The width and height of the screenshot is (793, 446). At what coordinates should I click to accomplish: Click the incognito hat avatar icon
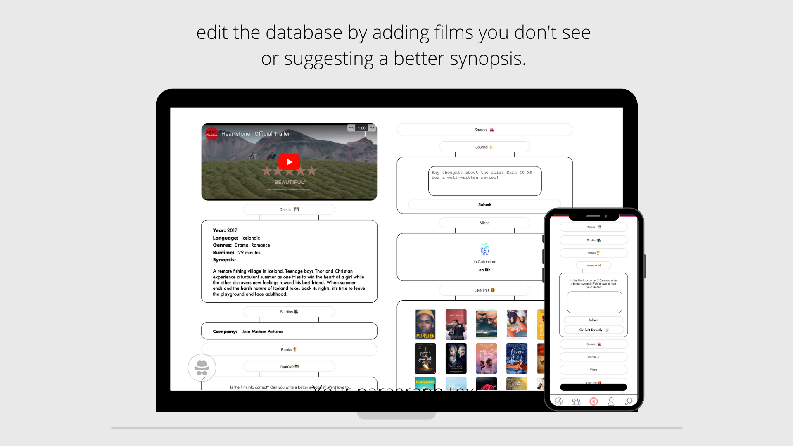click(202, 368)
